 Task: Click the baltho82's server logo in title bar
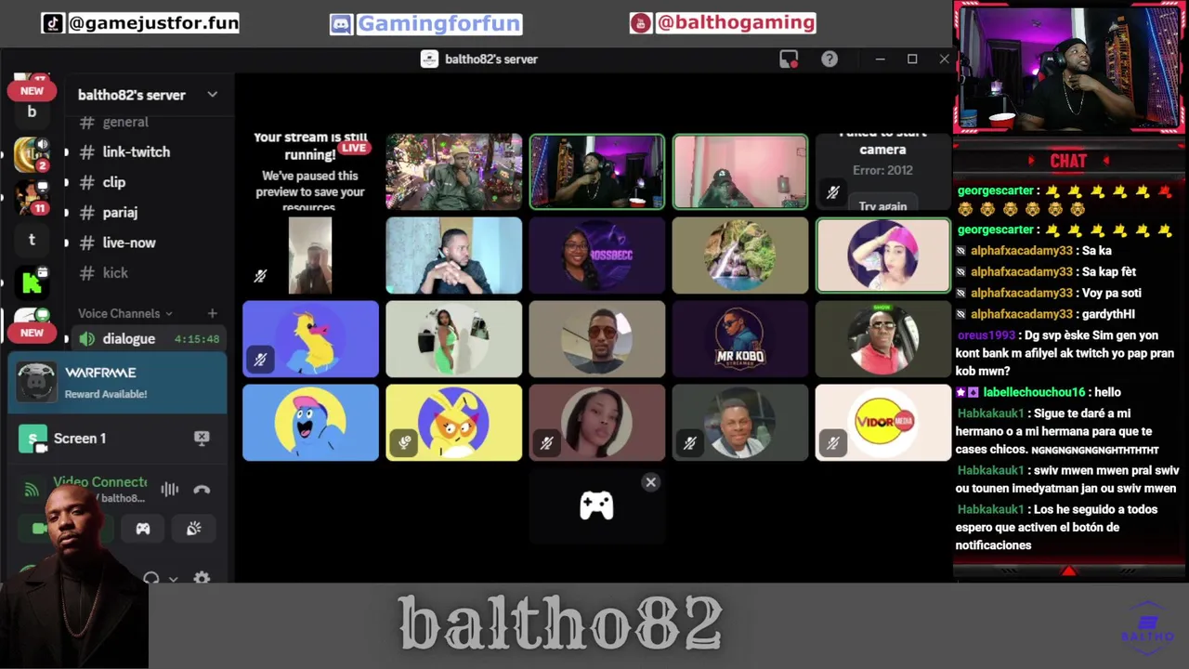click(429, 59)
